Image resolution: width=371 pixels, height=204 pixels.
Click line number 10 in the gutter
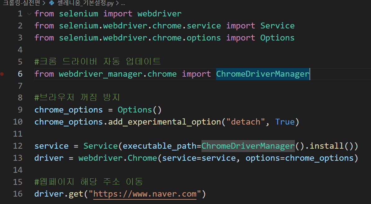tap(18, 122)
